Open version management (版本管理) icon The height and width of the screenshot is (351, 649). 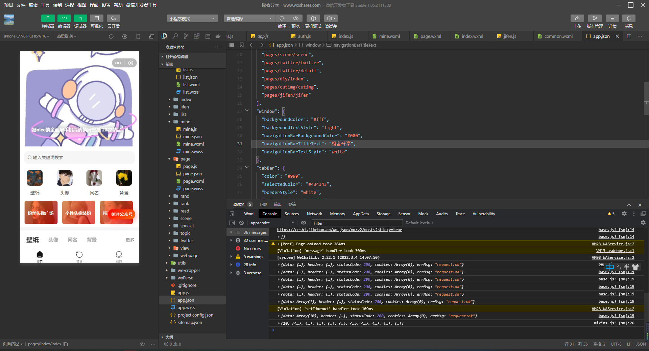(x=595, y=18)
